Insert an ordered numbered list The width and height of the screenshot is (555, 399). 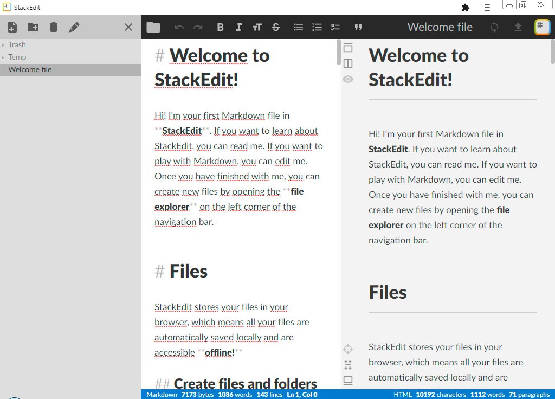click(317, 27)
